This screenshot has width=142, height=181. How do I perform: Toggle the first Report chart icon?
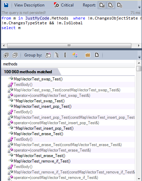click(102, 5)
